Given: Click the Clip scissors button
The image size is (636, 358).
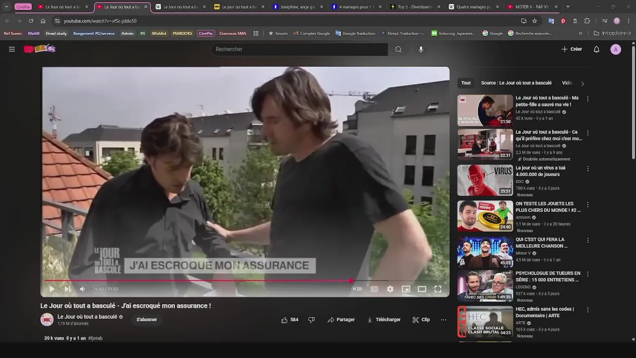Looking at the screenshot, I should [x=421, y=320].
